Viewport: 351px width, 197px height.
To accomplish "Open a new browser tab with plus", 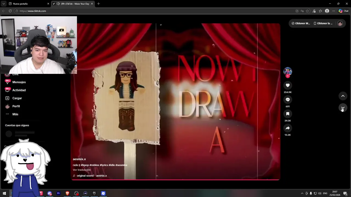I will coord(98,4).
